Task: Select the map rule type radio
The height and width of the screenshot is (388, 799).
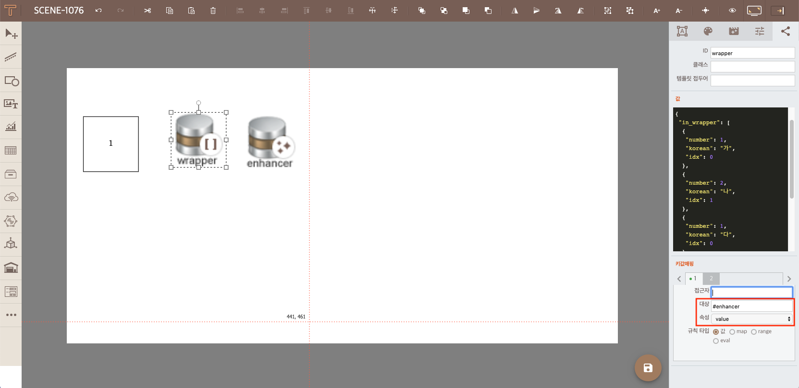Action: [x=732, y=332]
